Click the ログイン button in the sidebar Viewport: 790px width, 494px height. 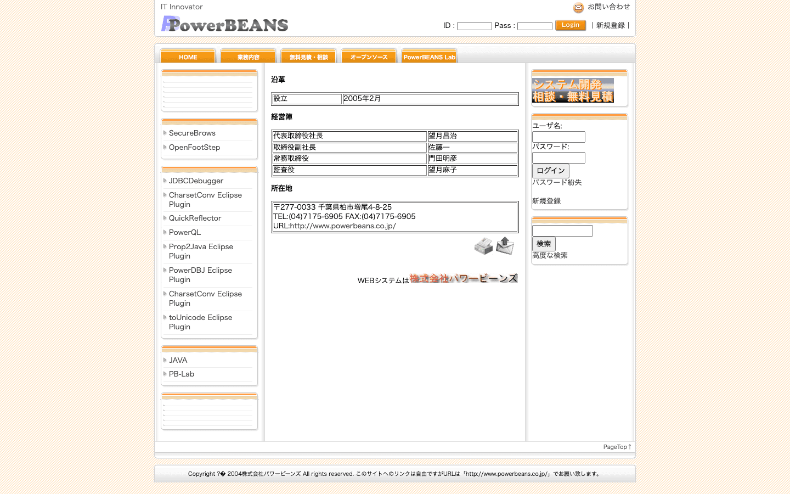point(551,171)
